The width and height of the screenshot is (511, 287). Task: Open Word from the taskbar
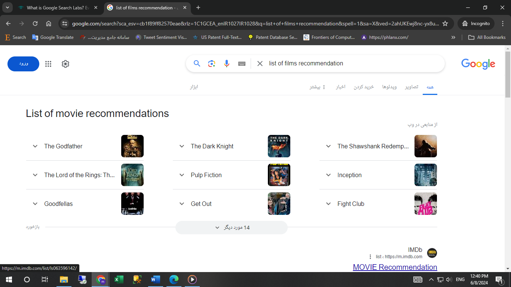point(155,280)
